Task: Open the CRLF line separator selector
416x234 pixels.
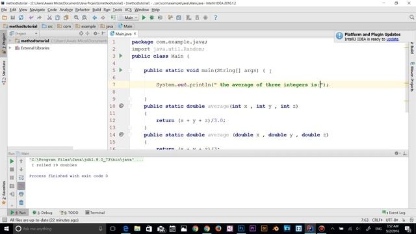Action: (377, 220)
